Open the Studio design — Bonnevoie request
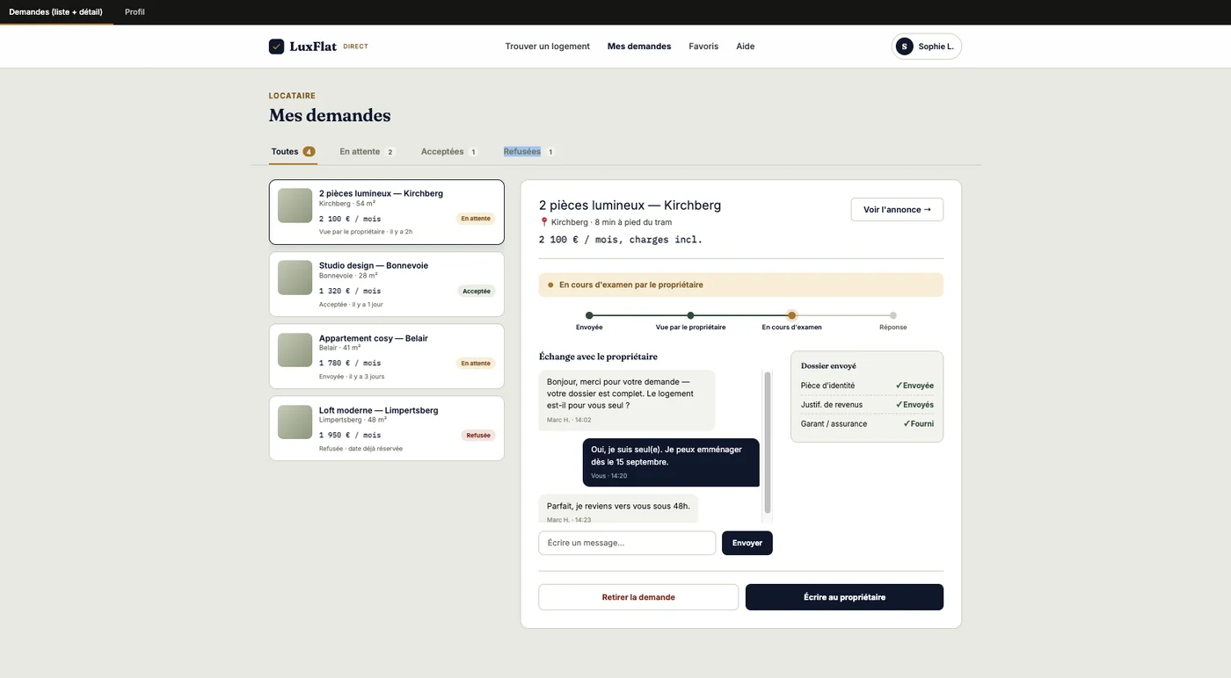 [387, 285]
